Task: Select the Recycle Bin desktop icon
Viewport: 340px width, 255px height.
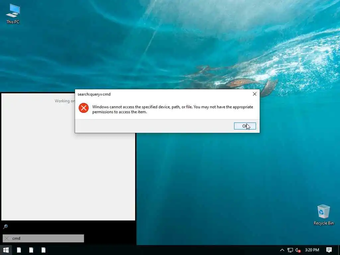Action: tap(323, 215)
